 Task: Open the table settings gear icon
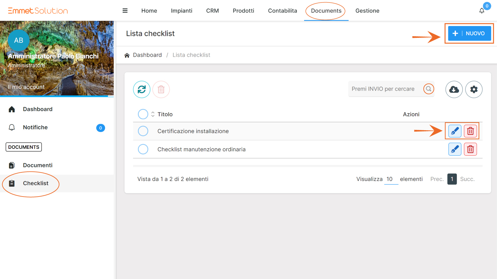(474, 89)
